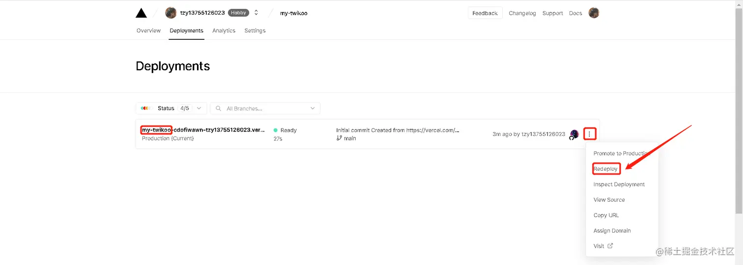Open the user profile avatar menu
The height and width of the screenshot is (265, 743).
[594, 13]
